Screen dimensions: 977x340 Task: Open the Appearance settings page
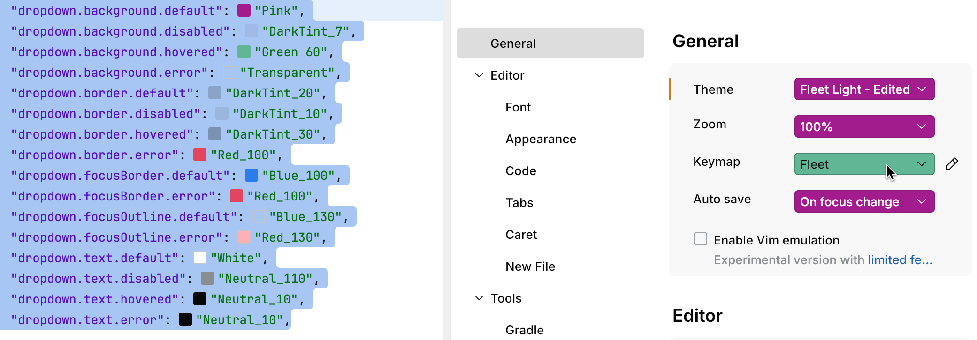(541, 139)
